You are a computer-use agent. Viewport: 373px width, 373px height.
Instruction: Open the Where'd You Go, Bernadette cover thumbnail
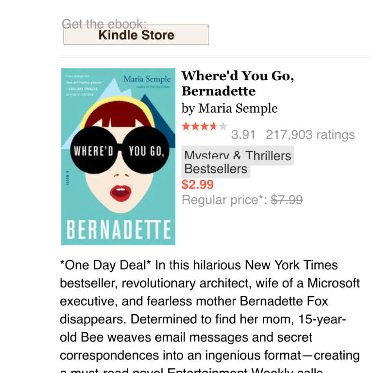click(118, 156)
